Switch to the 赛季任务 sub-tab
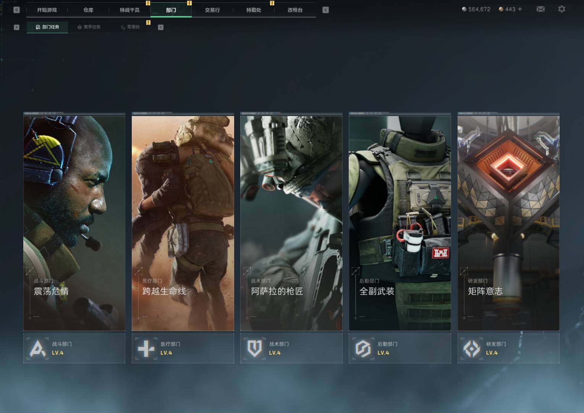Screen dimensions: 584x413 tap(89, 27)
